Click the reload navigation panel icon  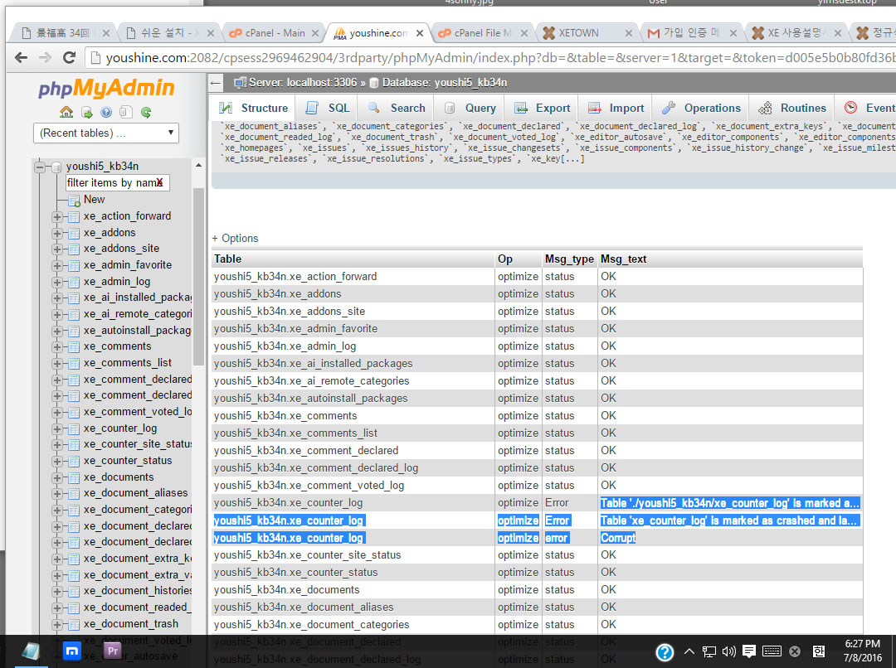[x=146, y=112]
